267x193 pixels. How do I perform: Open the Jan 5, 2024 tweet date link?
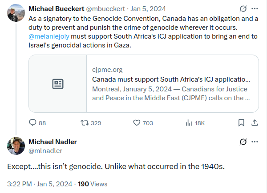[x=148, y=9]
